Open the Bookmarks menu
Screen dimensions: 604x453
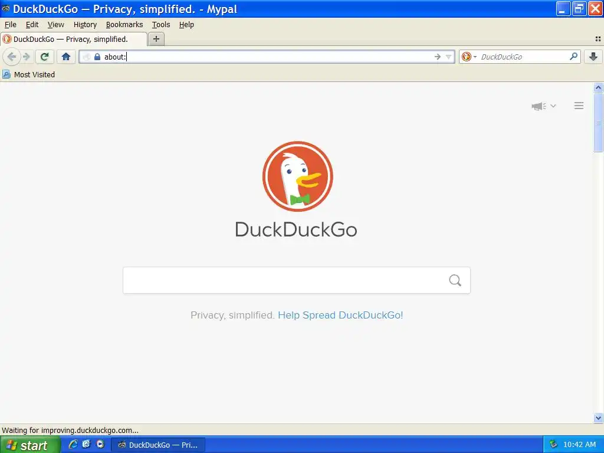pos(124,25)
